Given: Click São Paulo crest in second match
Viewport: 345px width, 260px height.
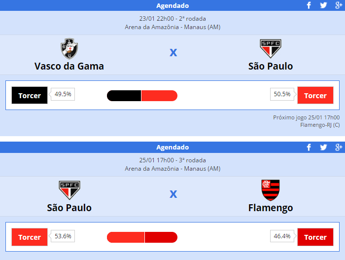Looking at the screenshot, I should pos(69,190).
